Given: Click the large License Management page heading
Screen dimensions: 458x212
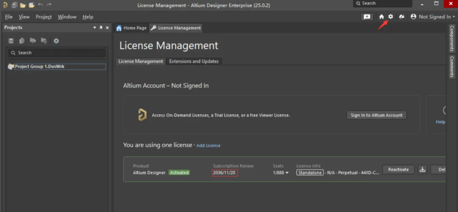Looking at the screenshot, I should click(x=169, y=46).
